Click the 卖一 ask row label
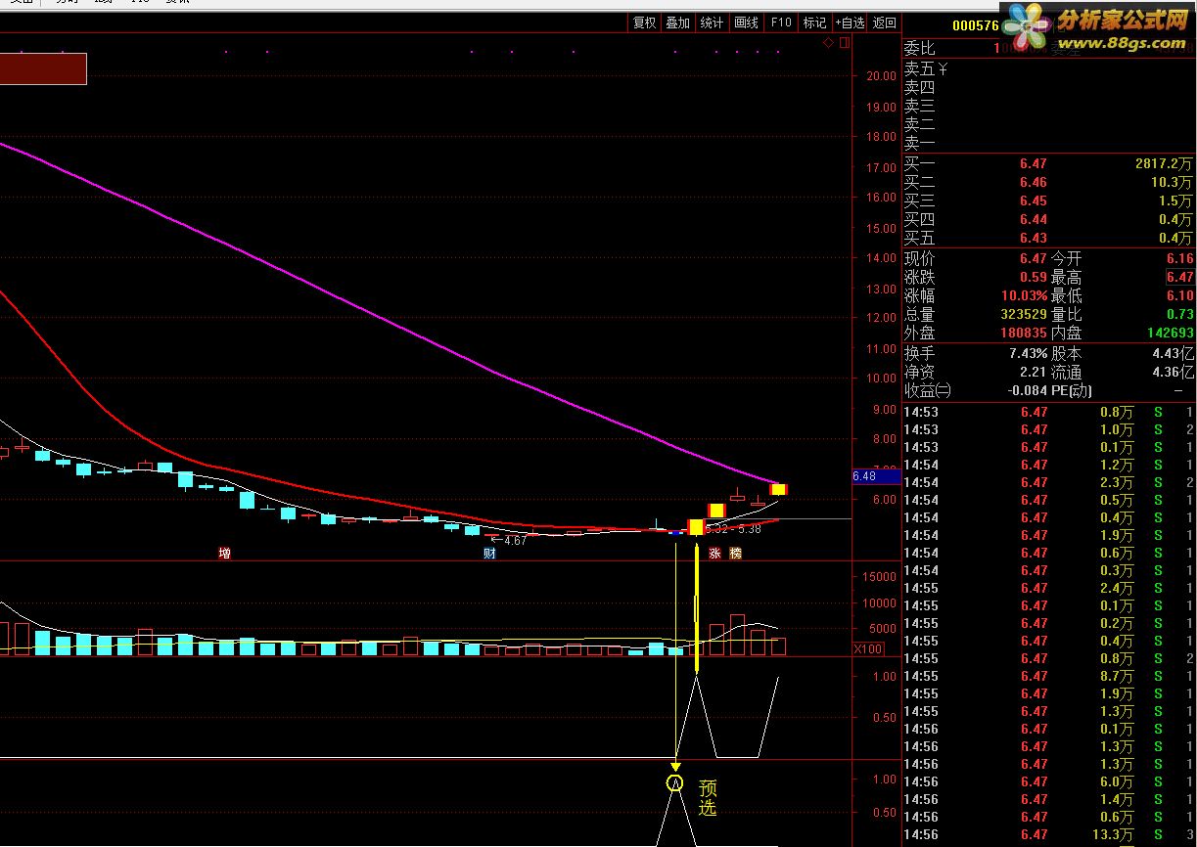Image resolution: width=1197 pixels, height=847 pixels. [919, 143]
